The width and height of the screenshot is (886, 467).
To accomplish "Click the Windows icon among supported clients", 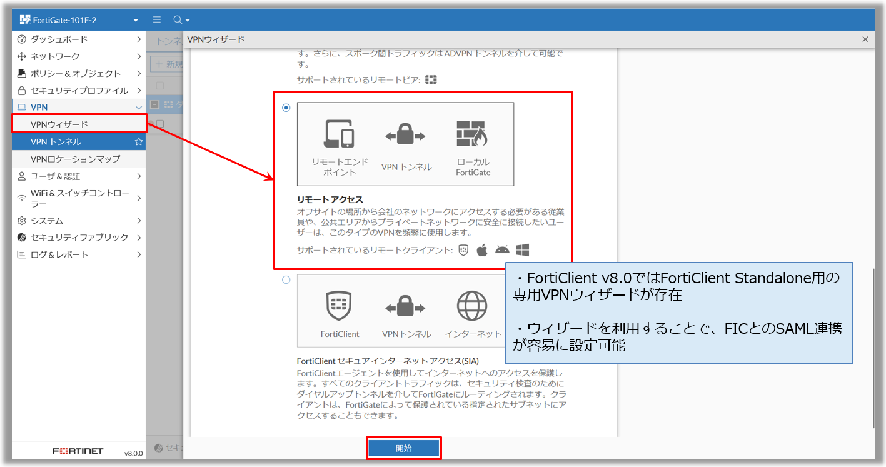I will (x=523, y=250).
